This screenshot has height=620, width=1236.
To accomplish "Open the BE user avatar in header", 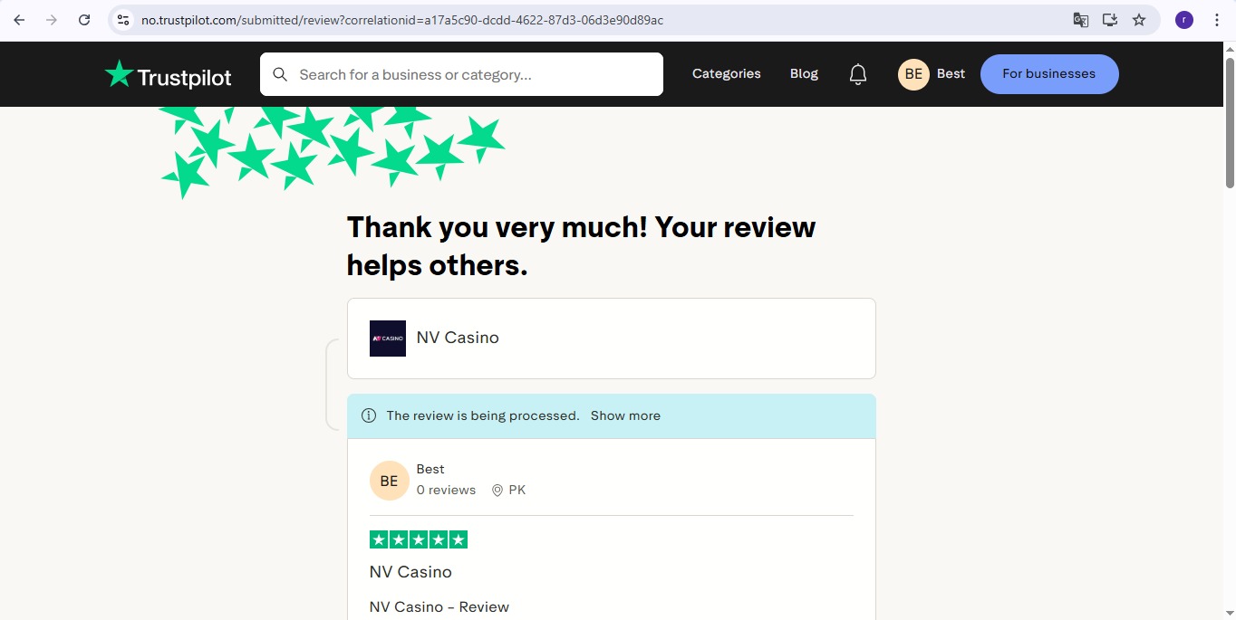I will 913,74.
